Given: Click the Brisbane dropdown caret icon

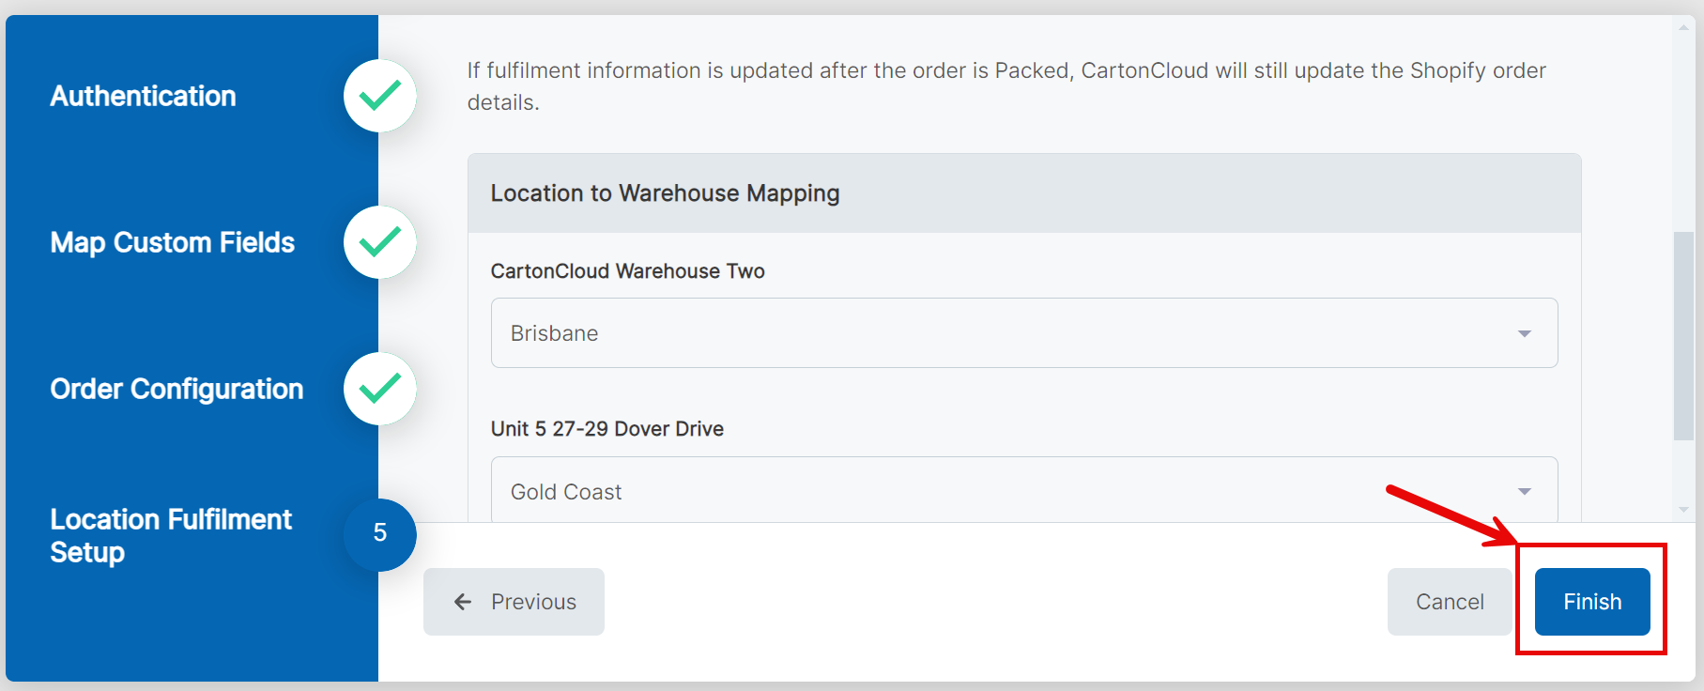Looking at the screenshot, I should click(1526, 332).
